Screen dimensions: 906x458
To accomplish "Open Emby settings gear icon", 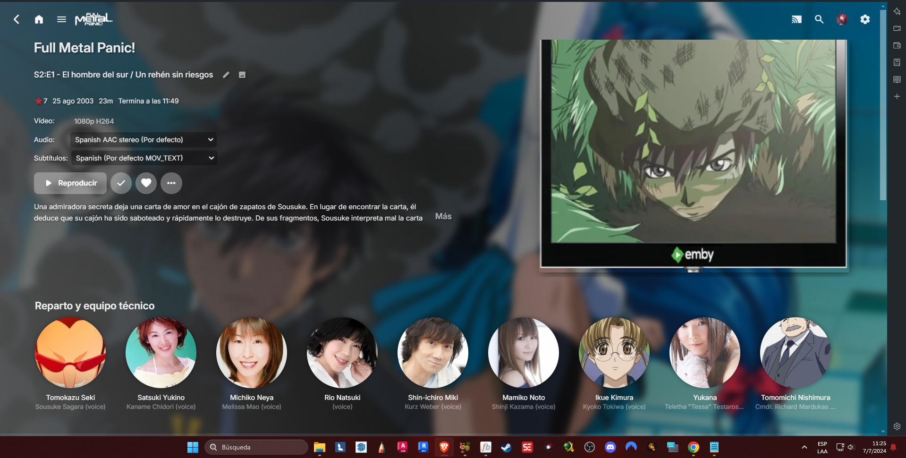I will (x=865, y=19).
